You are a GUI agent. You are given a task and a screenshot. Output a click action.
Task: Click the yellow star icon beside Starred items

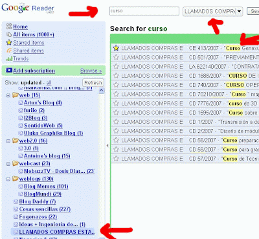(9, 42)
